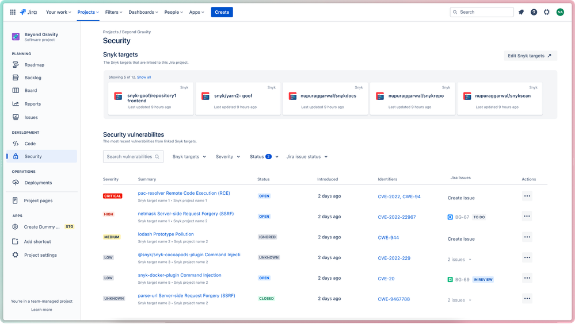Open Filters menu
The height and width of the screenshot is (324, 575).
click(x=114, y=12)
